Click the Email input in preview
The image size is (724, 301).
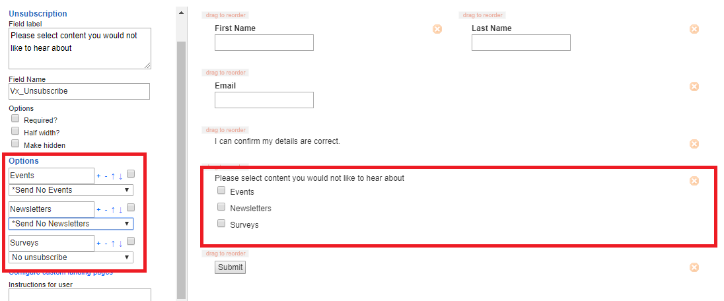tap(264, 100)
